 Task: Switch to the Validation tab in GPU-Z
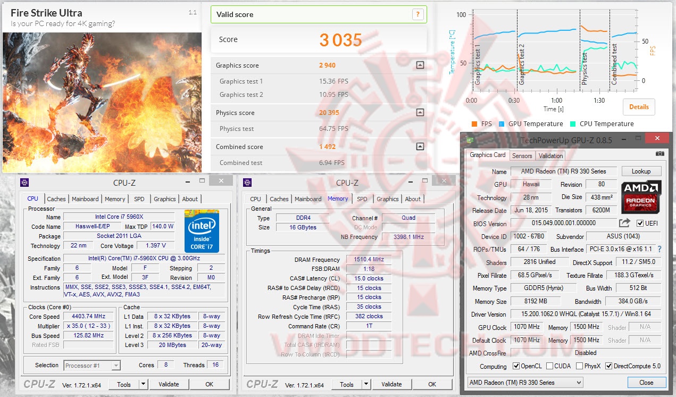[550, 156]
